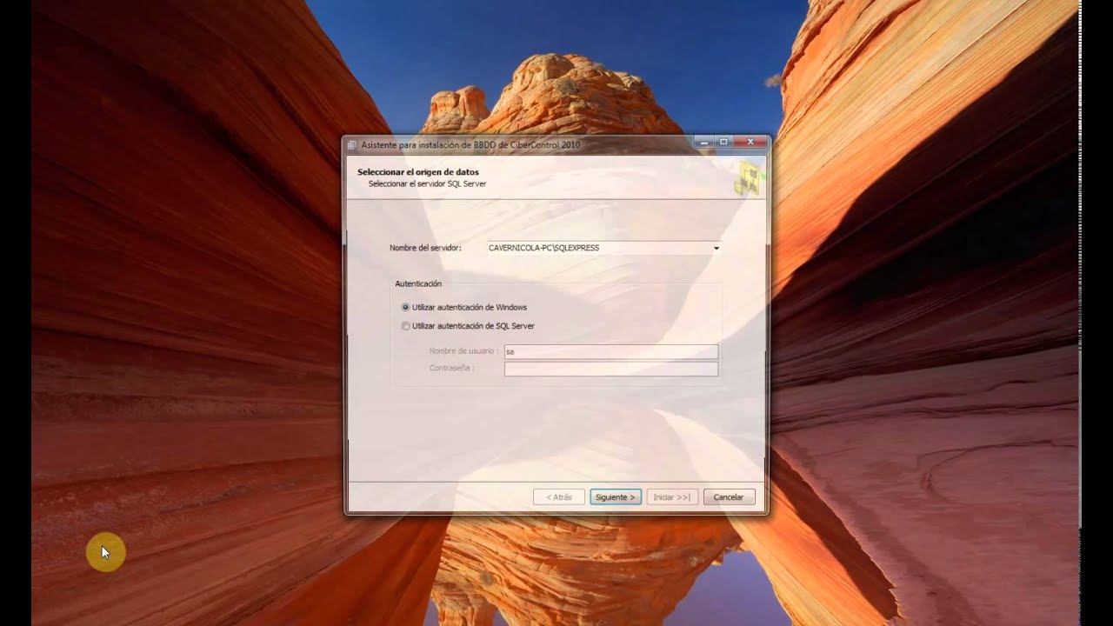Screen dimensions: 1113x626
Task: Click the installer icon in the title bar
Action: coord(352,144)
